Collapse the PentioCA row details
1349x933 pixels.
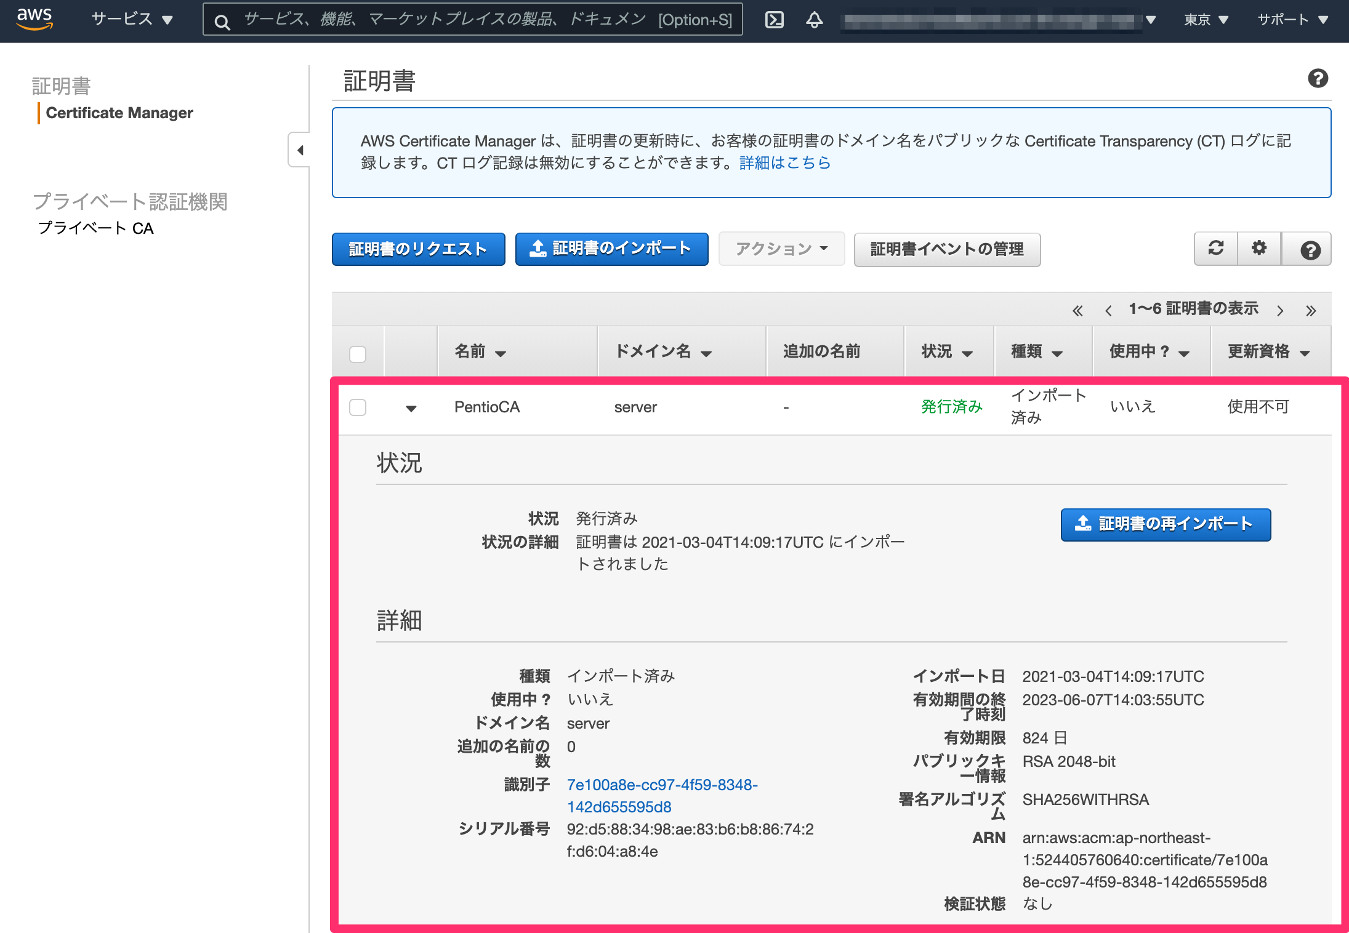pyautogui.click(x=411, y=408)
